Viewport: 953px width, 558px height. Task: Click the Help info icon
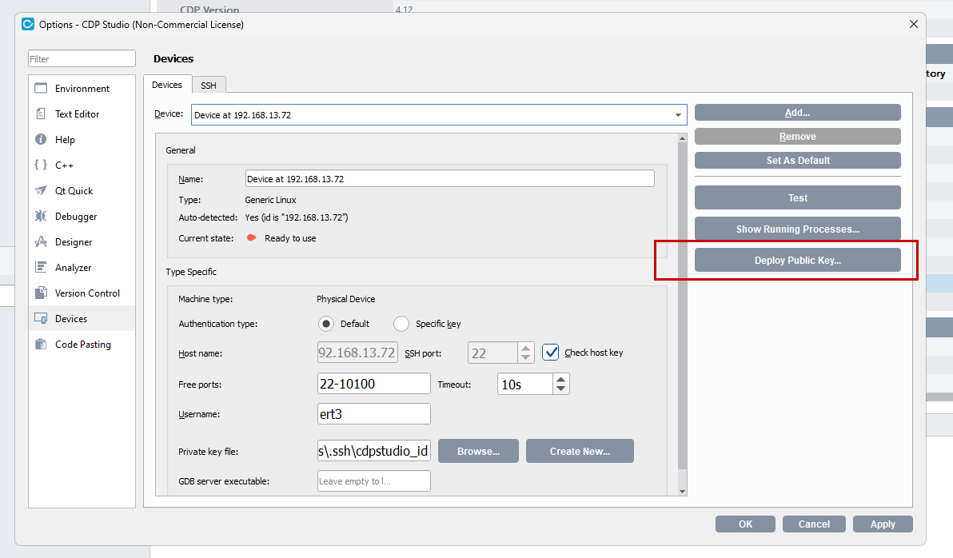click(41, 139)
